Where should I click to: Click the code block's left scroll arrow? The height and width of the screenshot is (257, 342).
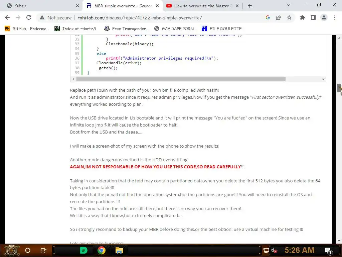tap(73, 79)
